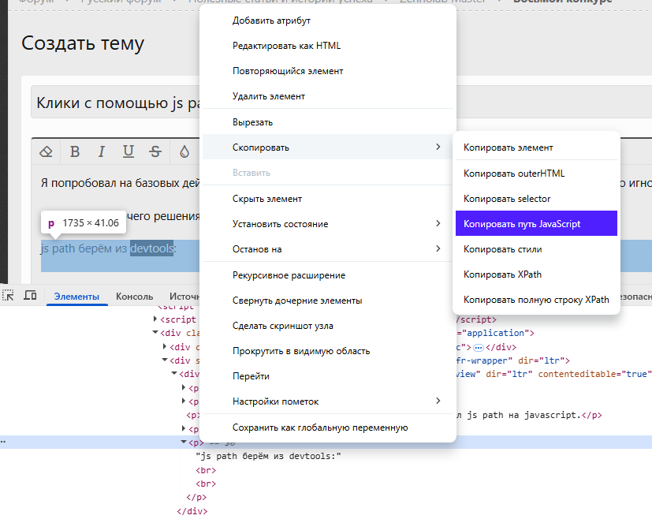Click the eraser remove-formatting icon
The height and width of the screenshot is (519, 652).
(x=46, y=151)
